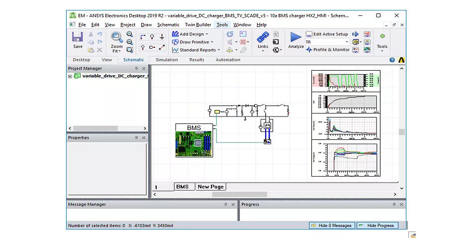Switch to the Simulation ribbon tab

pyautogui.click(x=167, y=60)
